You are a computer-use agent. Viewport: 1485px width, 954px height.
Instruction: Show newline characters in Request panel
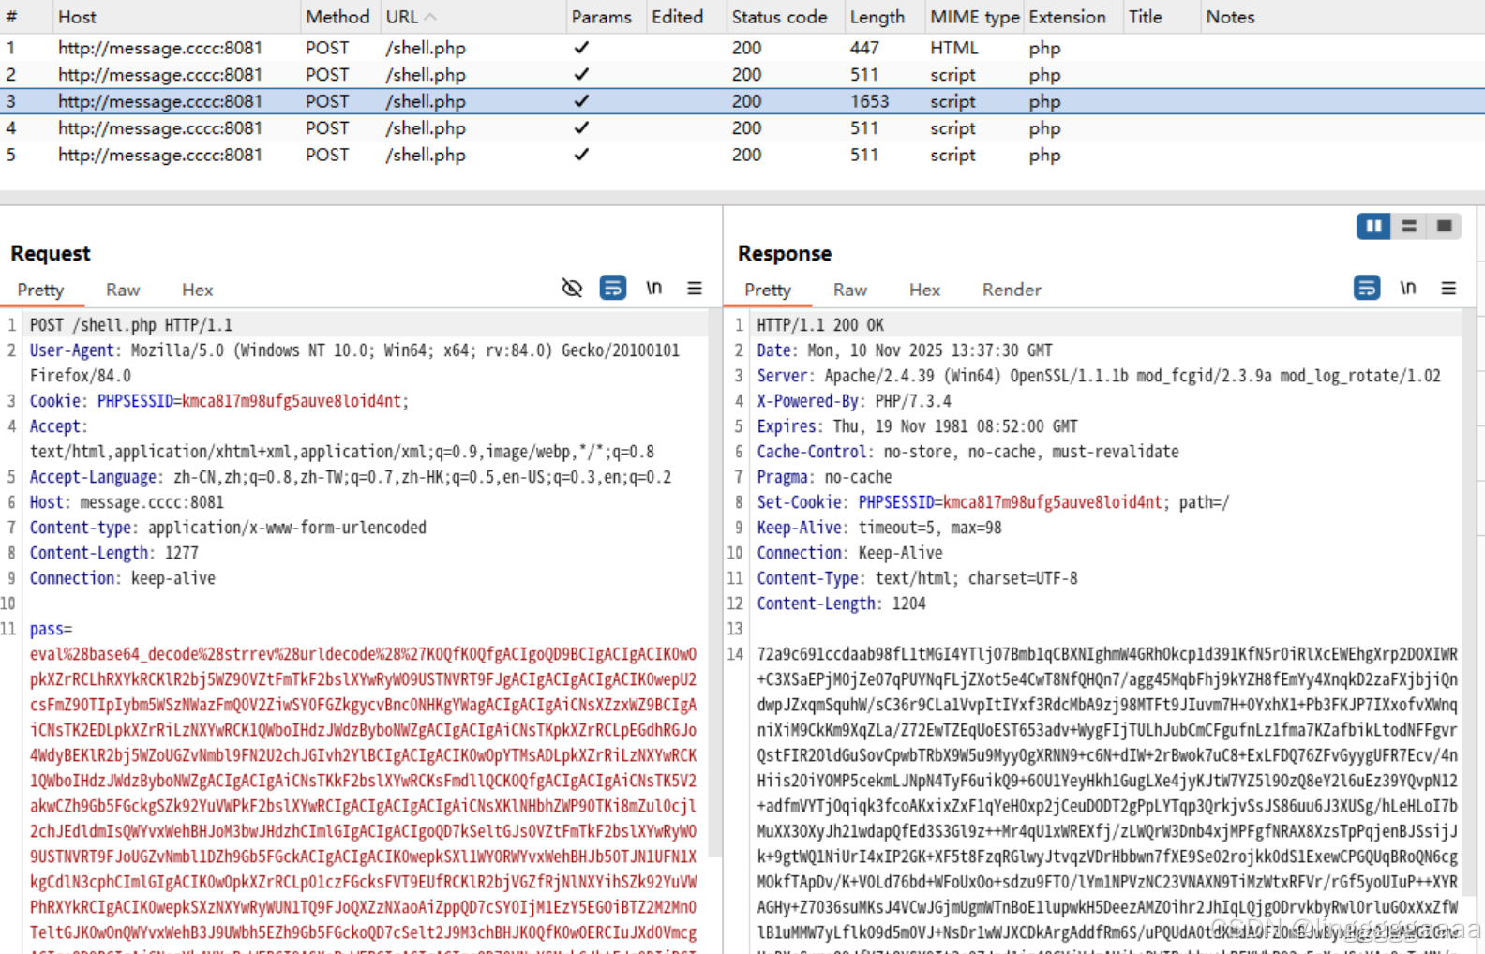tap(653, 289)
